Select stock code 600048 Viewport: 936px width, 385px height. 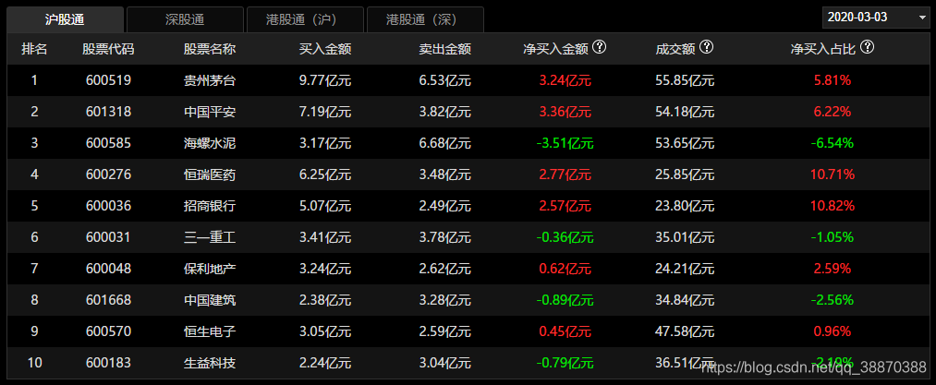click(108, 269)
